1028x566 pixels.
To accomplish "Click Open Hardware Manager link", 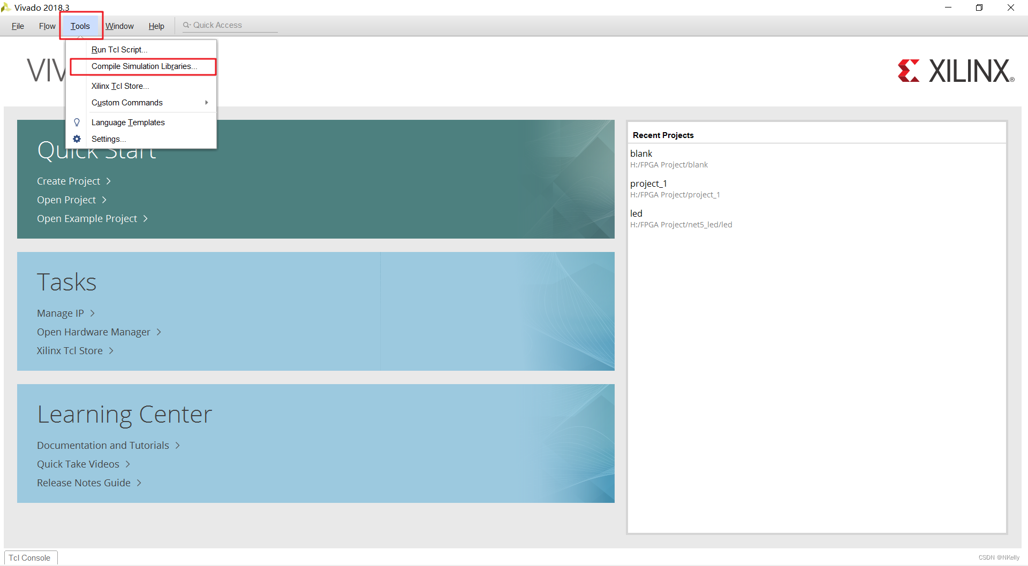I will click(x=94, y=332).
